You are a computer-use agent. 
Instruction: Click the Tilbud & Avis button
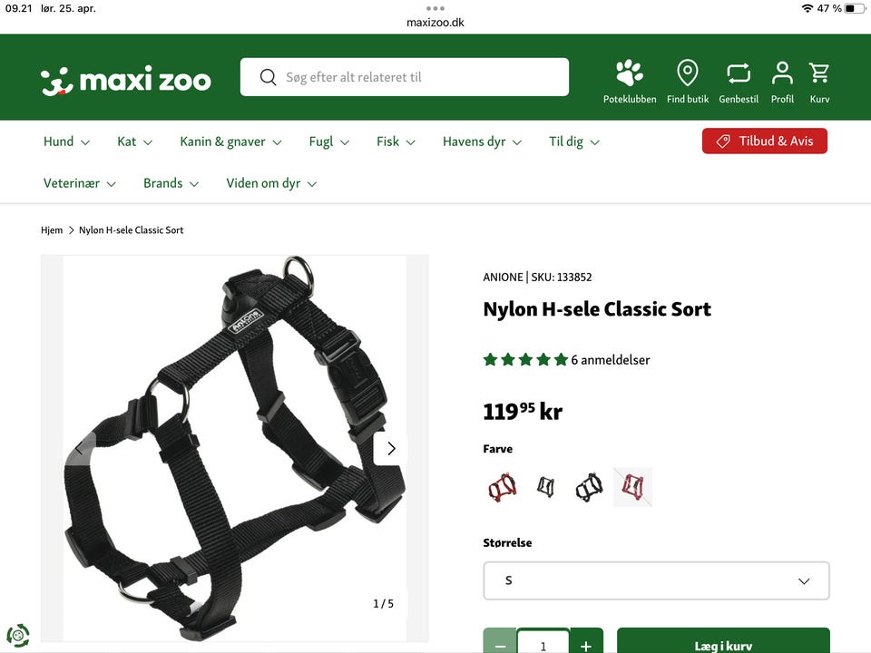(x=764, y=141)
